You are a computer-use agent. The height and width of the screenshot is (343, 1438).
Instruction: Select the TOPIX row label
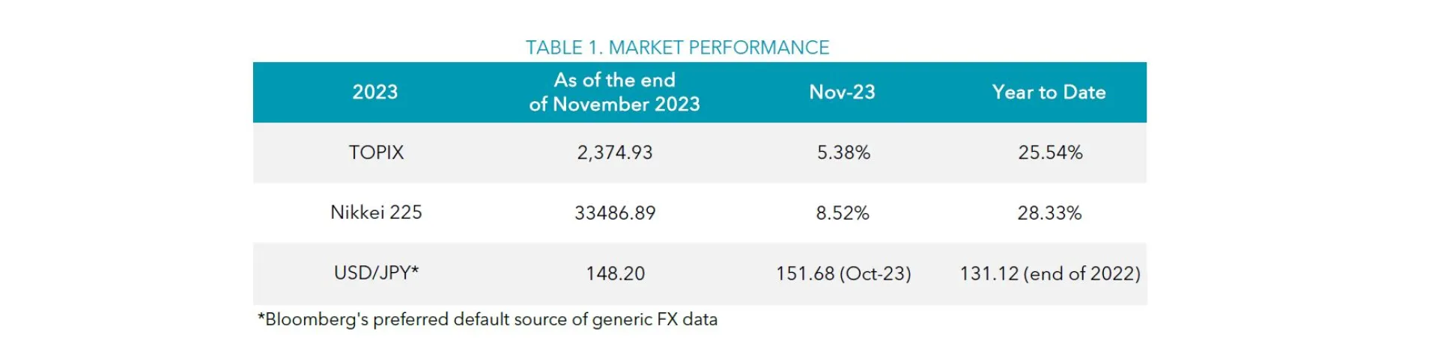[376, 152]
